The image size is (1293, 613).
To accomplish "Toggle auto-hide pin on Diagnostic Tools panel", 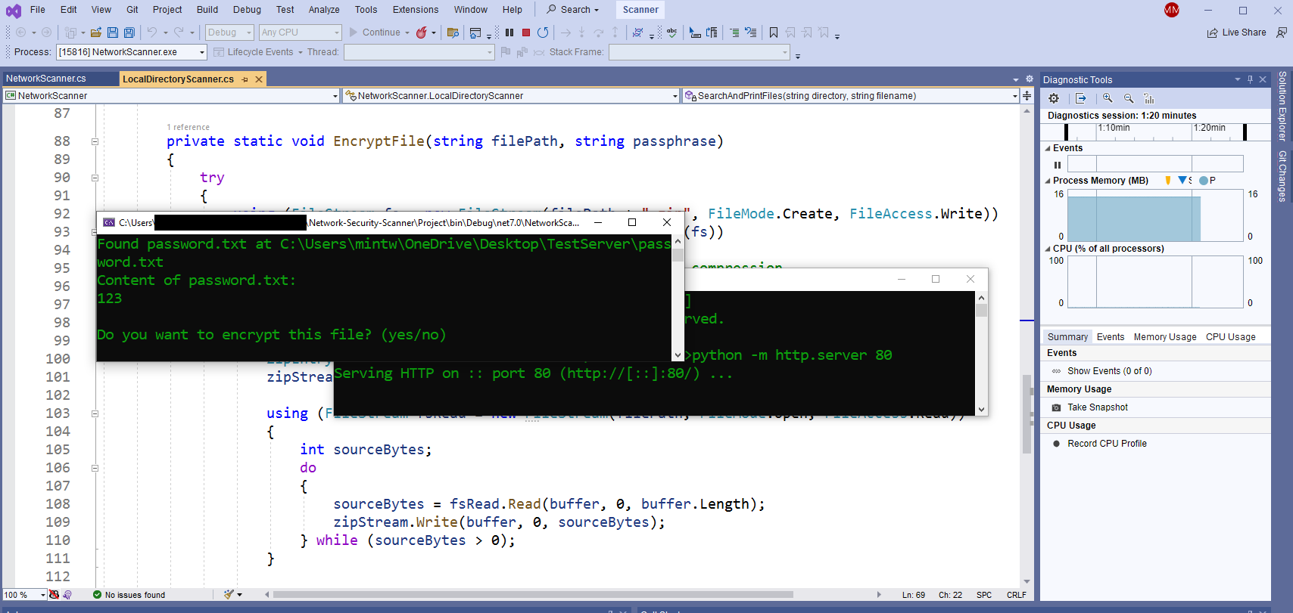I will 1250,79.
